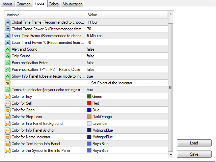This screenshot has height=162, width=216.
Task: Click the icon beside Color for Name Indicator
Action: pyautogui.click(x=8, y=137)
